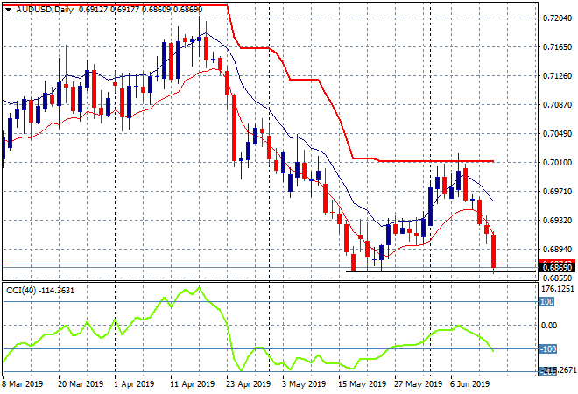Select the AUDUSD,Daily chart title text
Viewport: 578px width, 394px height.
[x=45, y=10]
